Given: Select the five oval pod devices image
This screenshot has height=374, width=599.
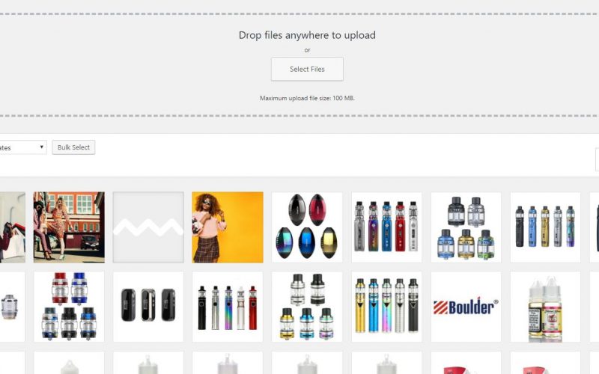Looking at the screenshot, I should coord(307,227).
